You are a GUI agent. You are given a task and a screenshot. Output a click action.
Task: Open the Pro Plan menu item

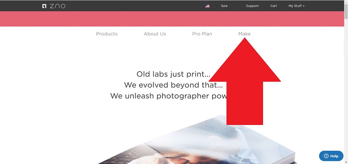pos(202,34)
